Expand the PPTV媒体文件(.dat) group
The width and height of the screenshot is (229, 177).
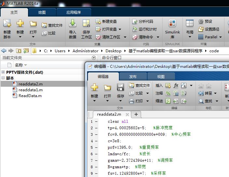pos(3,72)
